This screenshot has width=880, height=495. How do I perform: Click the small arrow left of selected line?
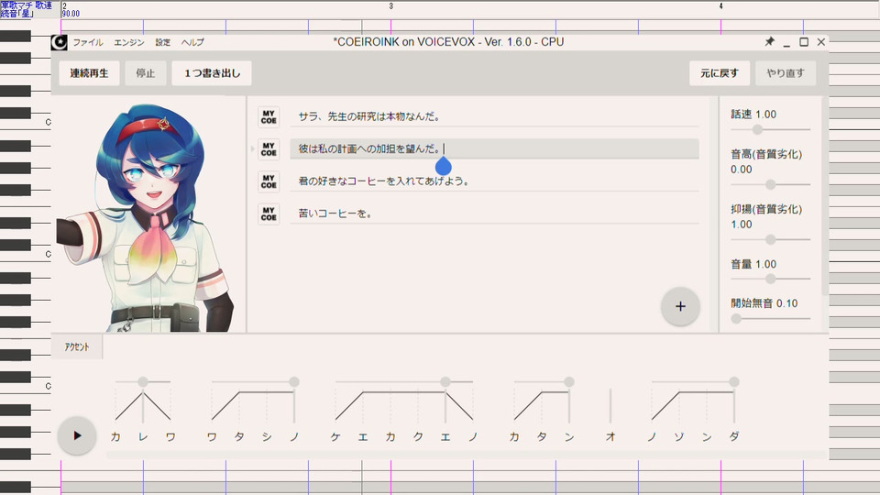pos(252,148)
